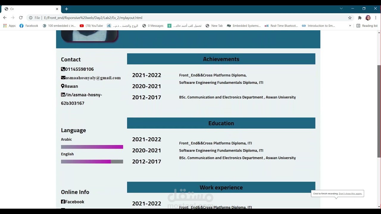Viewport: 381px width, 214px height.
Task: Click Software Engineering Fundamentals Diploma in Education
Action: 221,150
